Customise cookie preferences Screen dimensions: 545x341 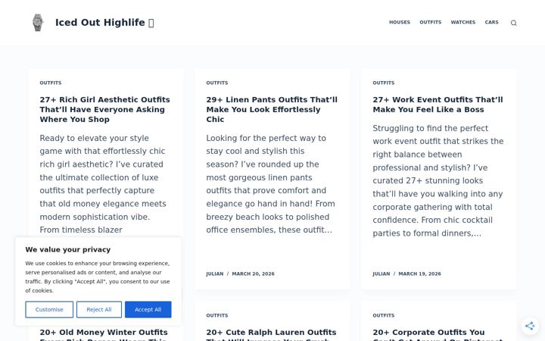(49, 309)
